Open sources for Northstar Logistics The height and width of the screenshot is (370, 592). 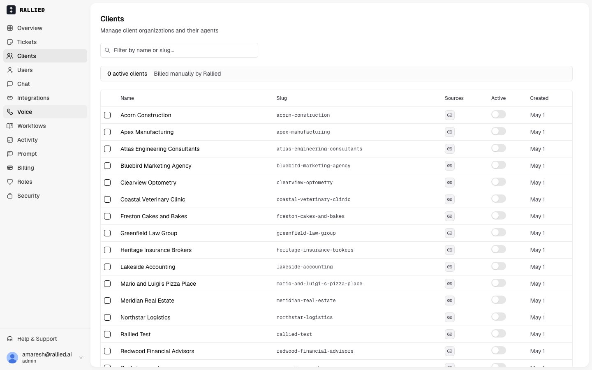coord(450,317)
